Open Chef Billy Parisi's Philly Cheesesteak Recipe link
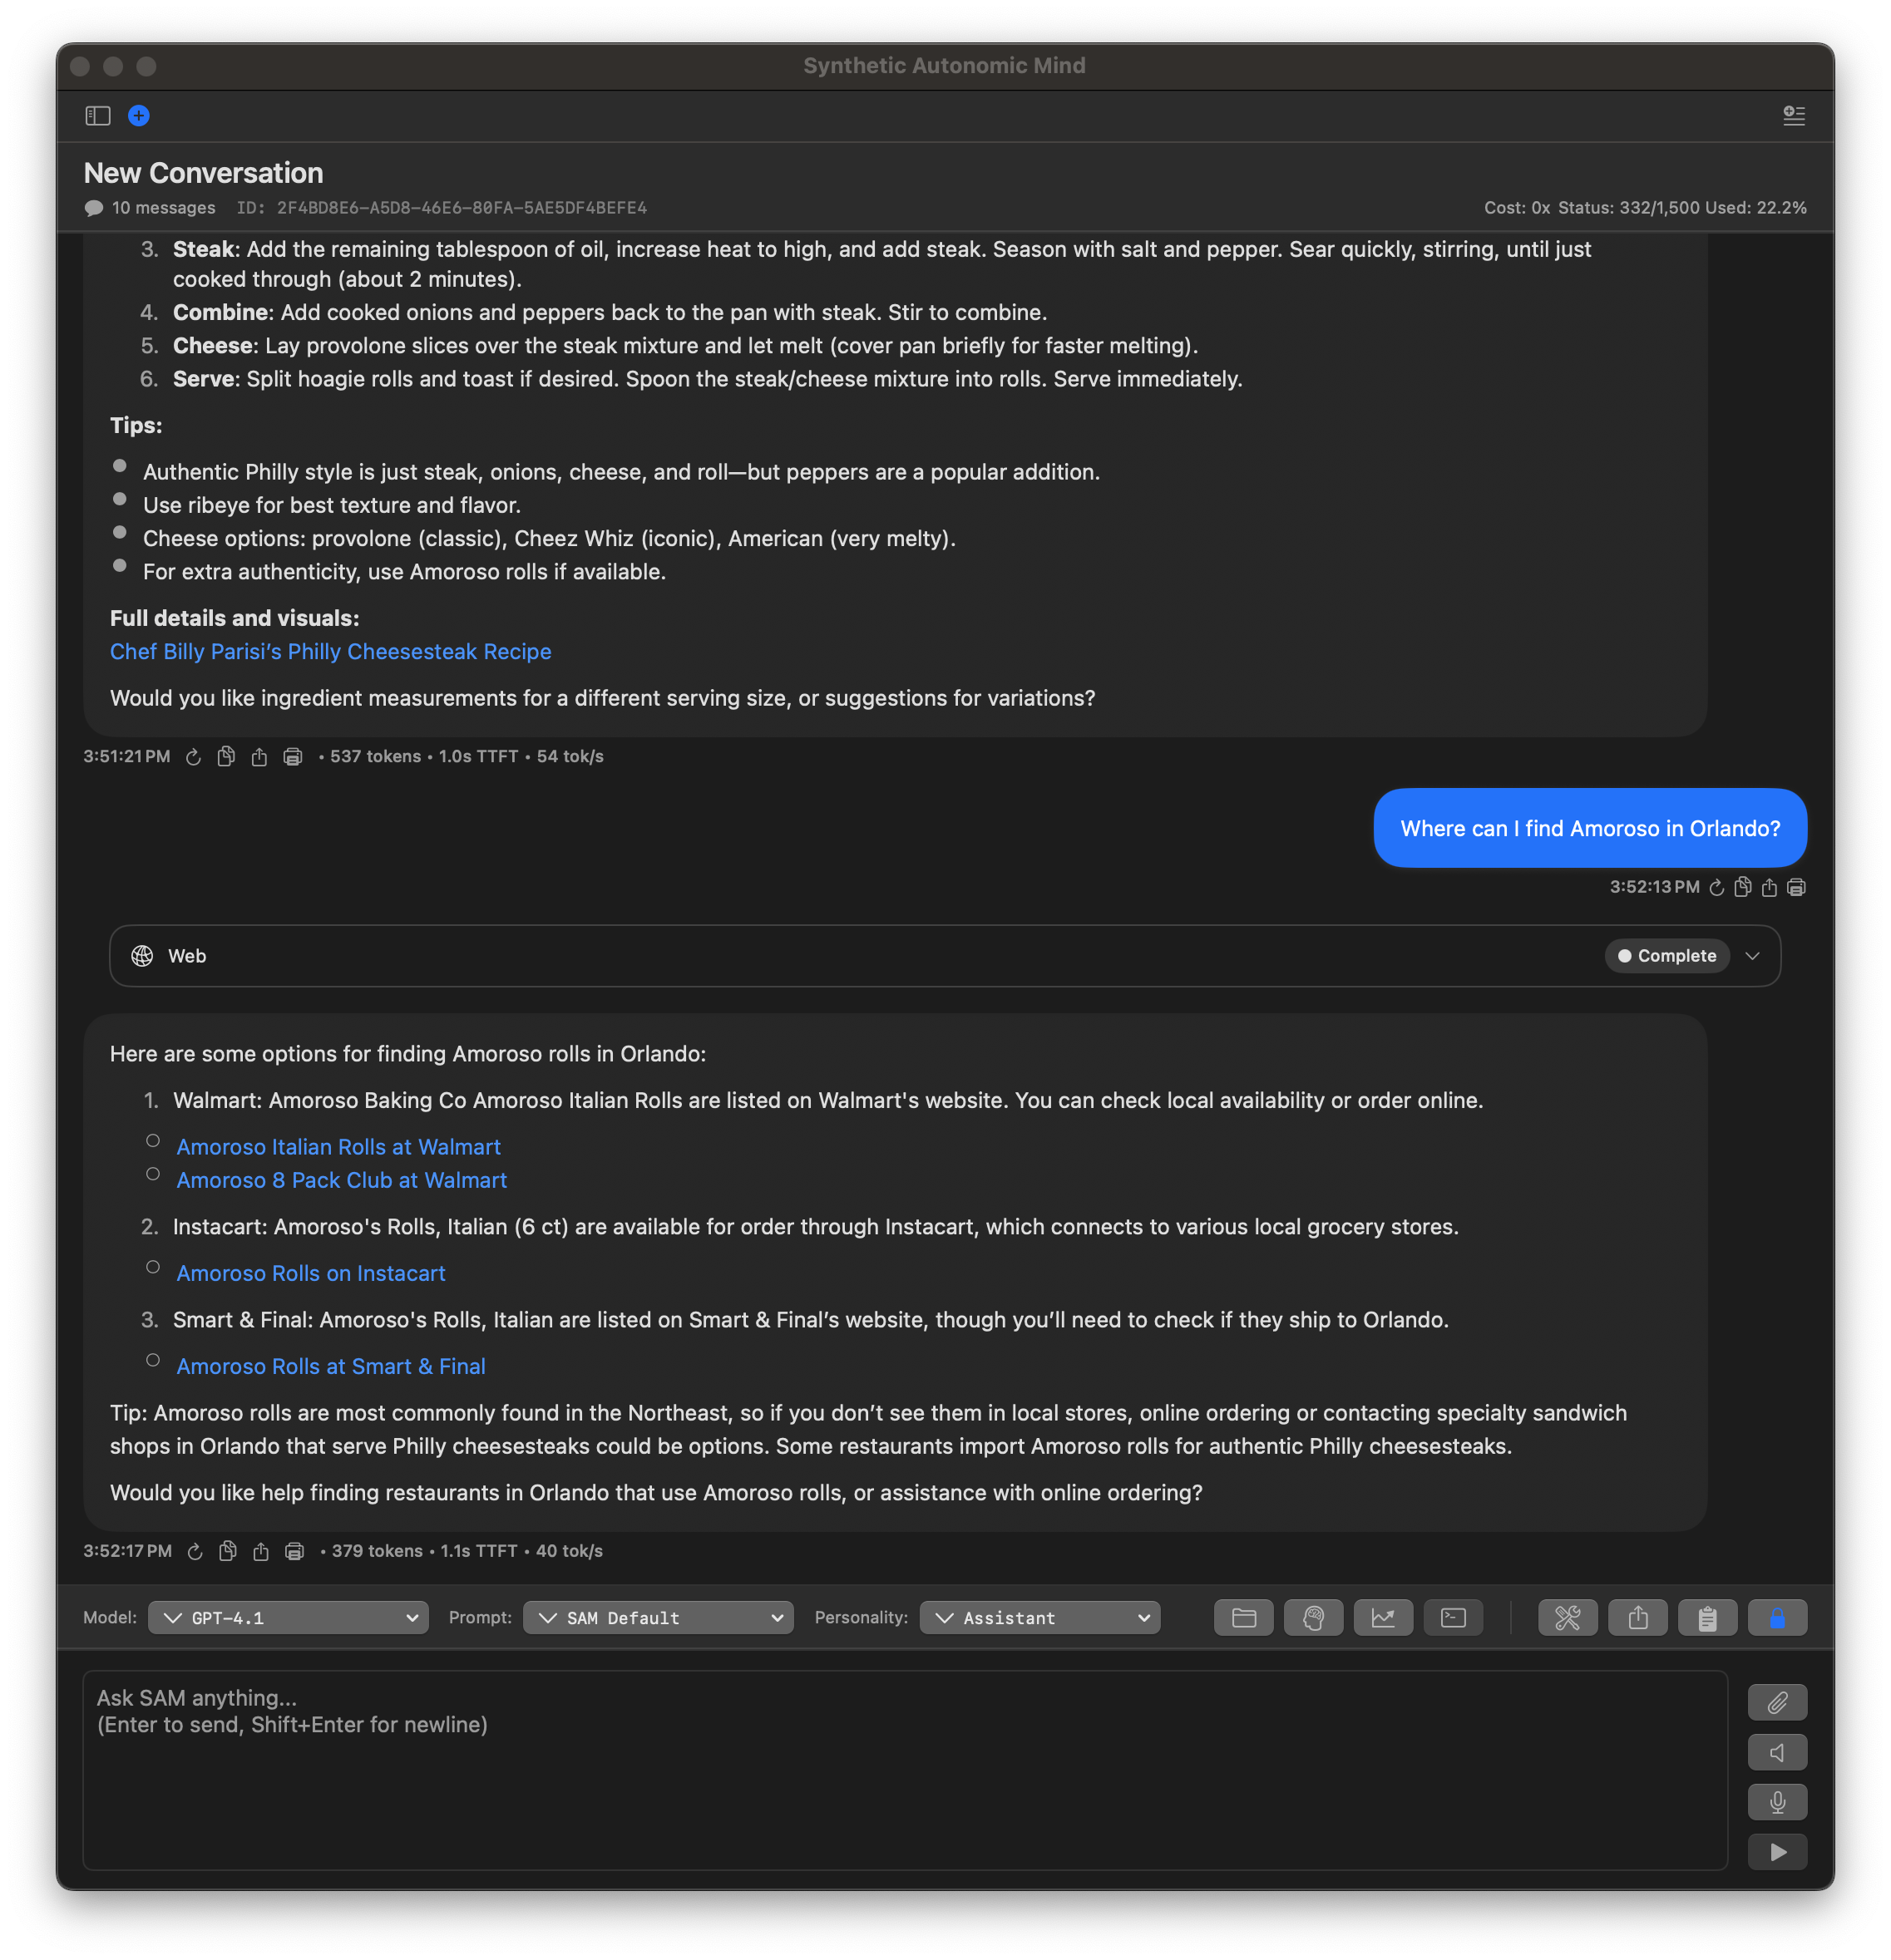1891x1960 pixels. click(x=330, y=652)
